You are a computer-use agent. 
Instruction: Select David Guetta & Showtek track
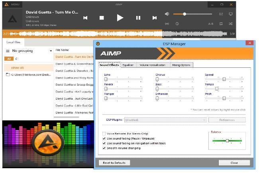pos(74,71)
